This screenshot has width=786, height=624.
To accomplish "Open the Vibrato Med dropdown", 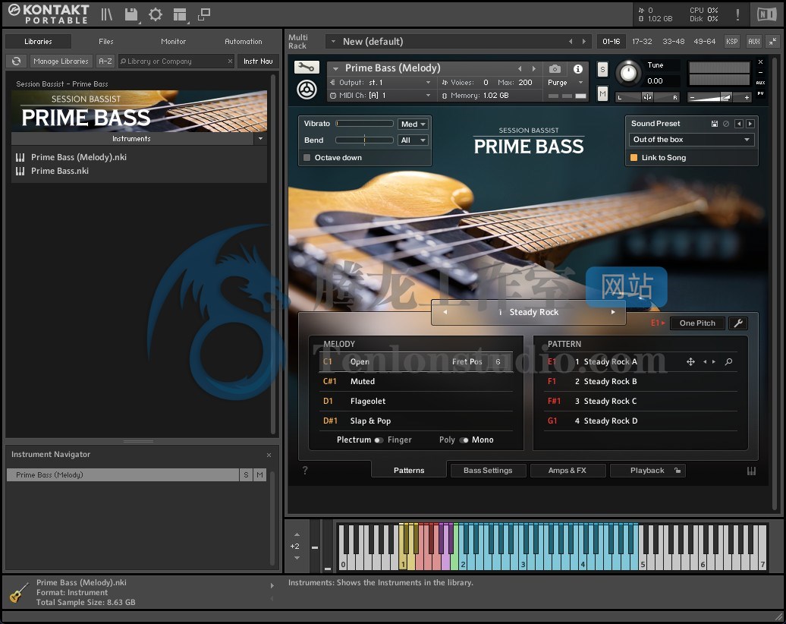I will pyautogui.click(x=413, y=124).
